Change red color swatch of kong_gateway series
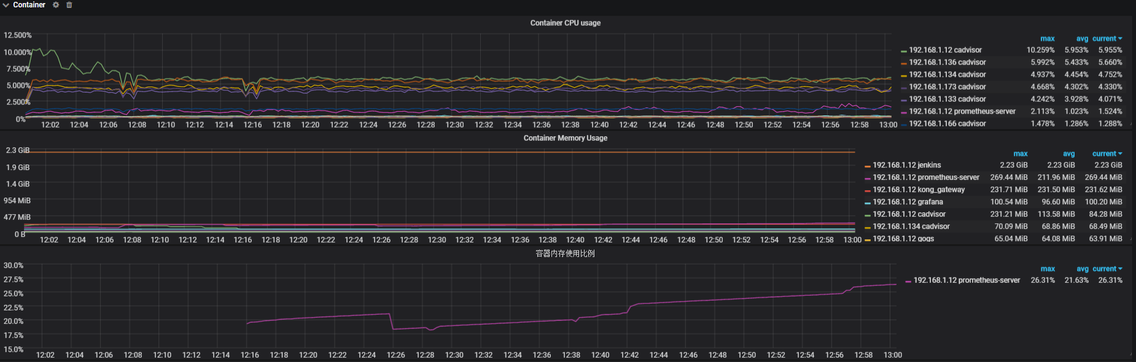Viewport: 1136px width, 362px height. [868, 191]
